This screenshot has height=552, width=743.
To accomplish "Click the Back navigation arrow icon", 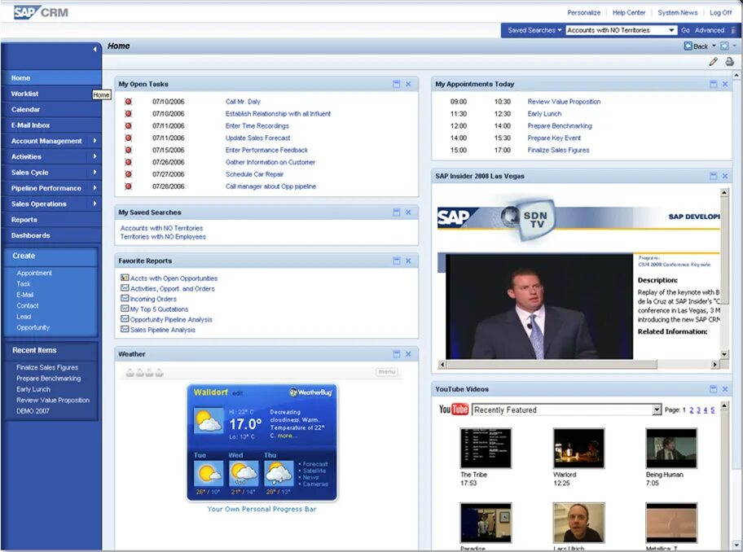I will tap(688, 46).
